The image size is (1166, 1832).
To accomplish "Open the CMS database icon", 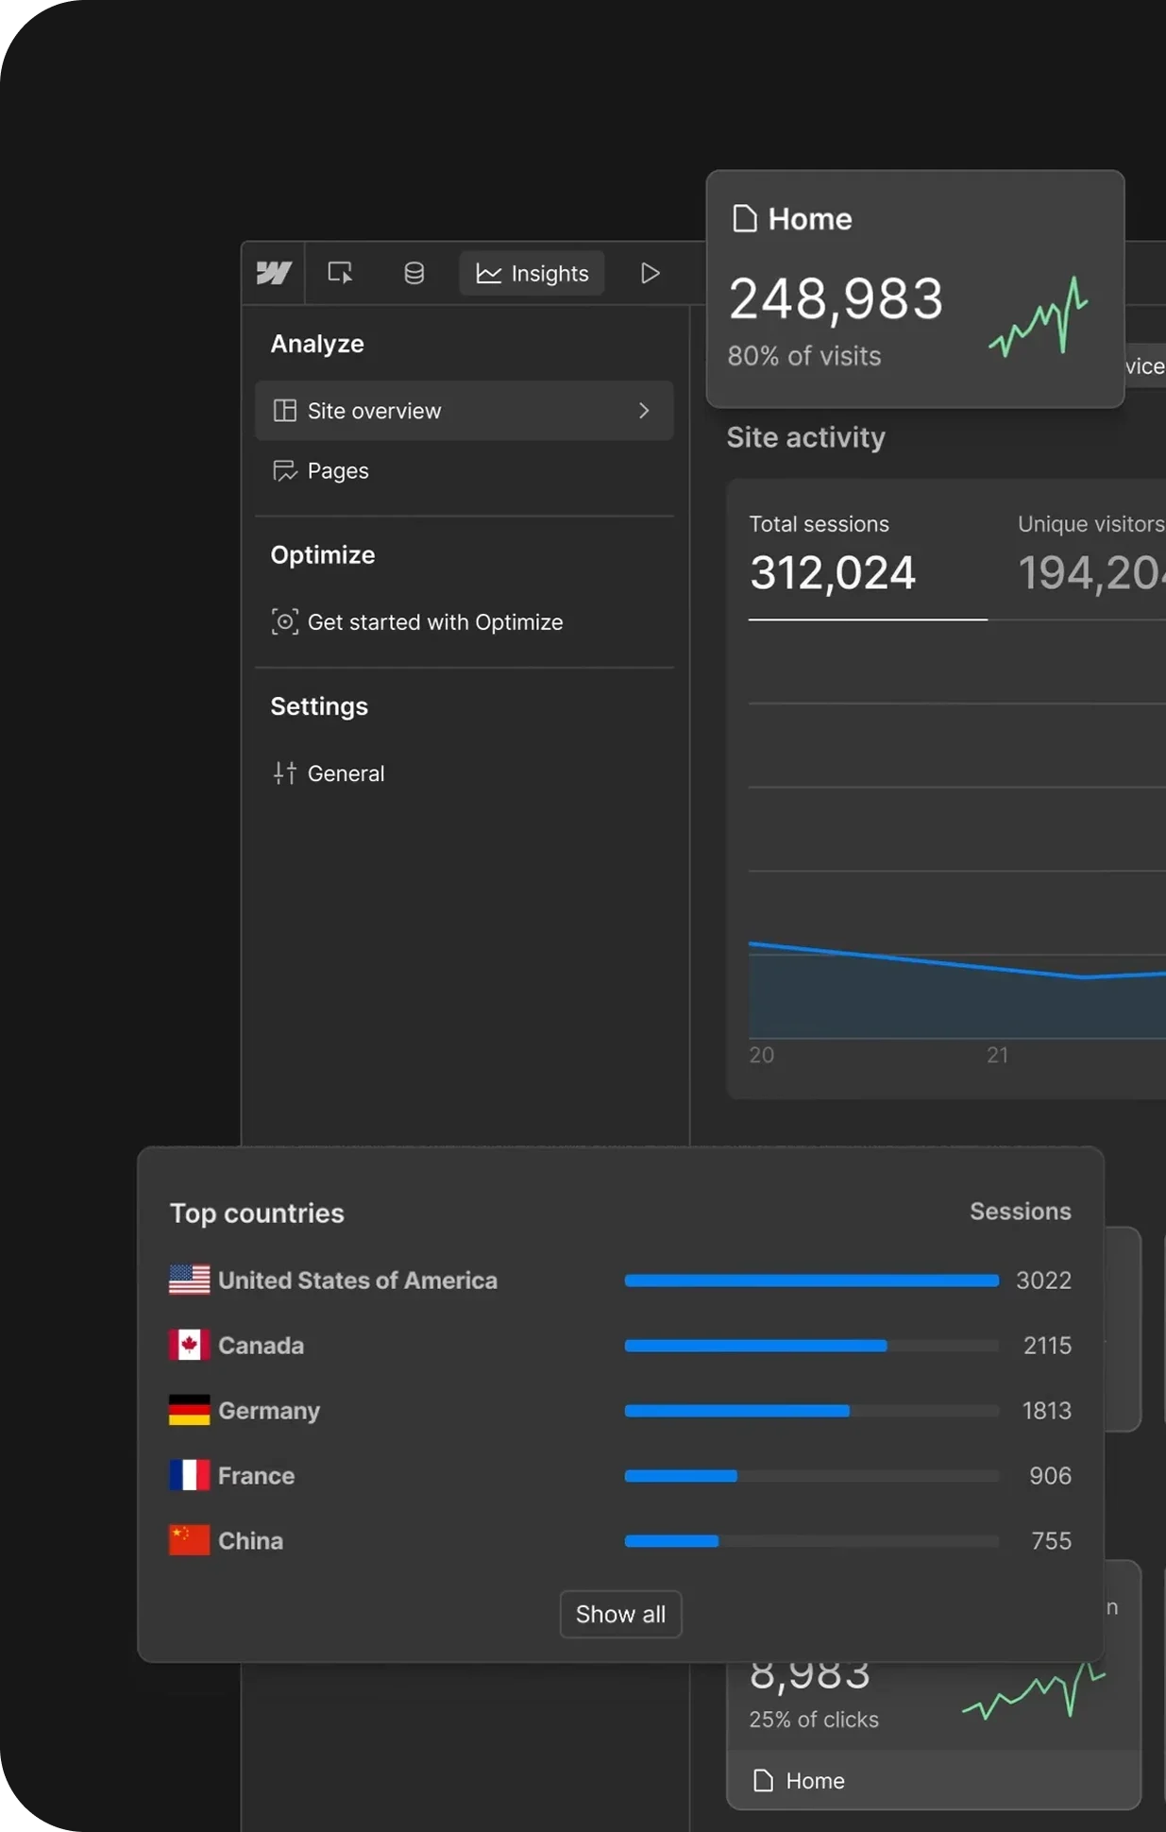I will [414, 273].
